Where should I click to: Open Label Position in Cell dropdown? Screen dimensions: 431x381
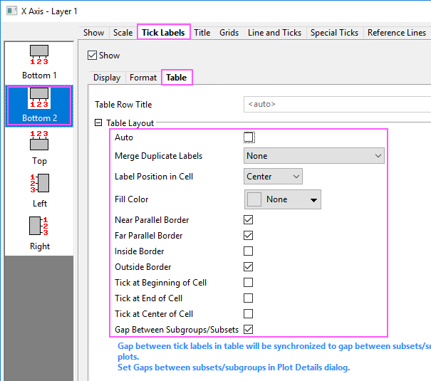[x=273, y=177]
